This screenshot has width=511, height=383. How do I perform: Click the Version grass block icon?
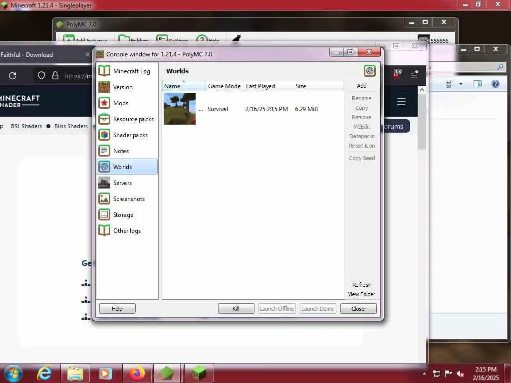[x=104, y=87]
